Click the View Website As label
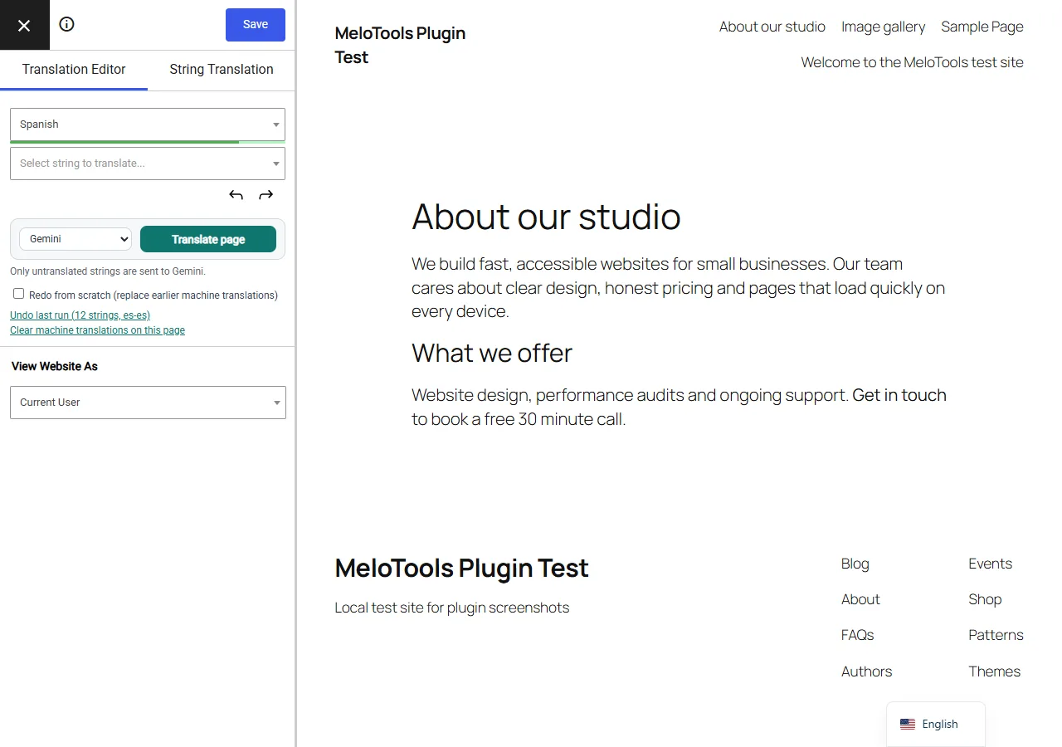The image size is (1062, 747). [55, 366]
